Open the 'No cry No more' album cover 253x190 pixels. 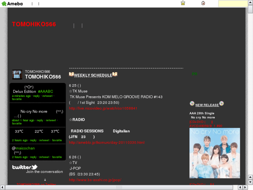(215, 153)
